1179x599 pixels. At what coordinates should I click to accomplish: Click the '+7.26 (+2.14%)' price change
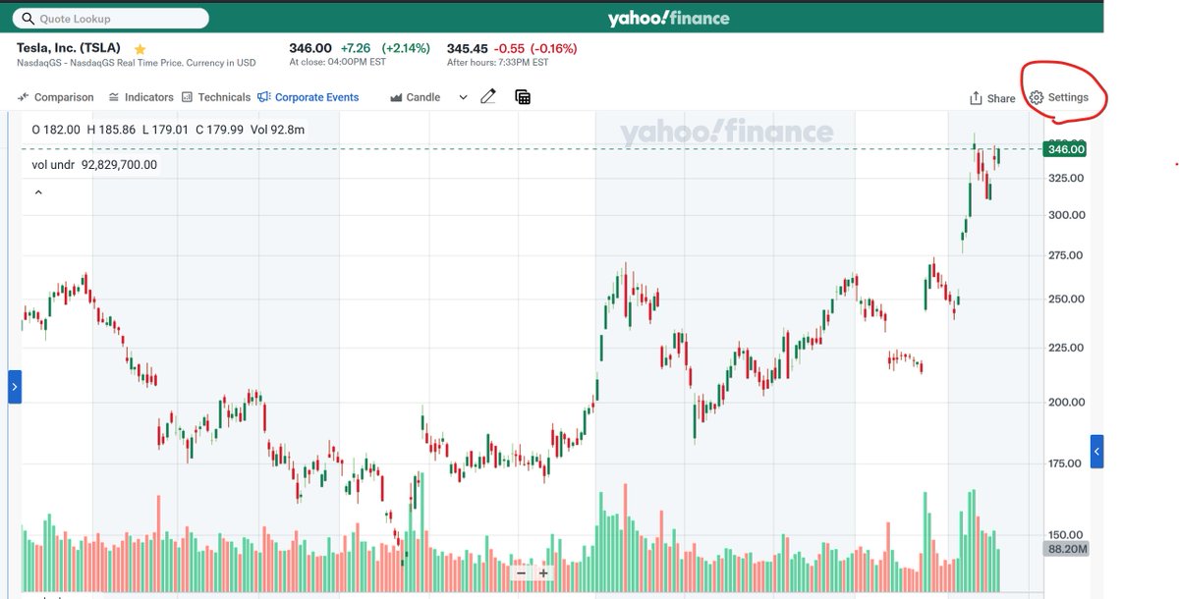point(385,48)
